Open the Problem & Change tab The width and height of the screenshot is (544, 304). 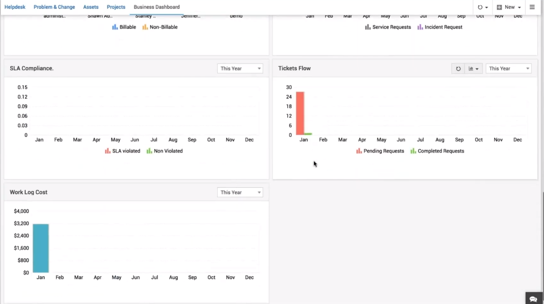[x=54, y=7]
